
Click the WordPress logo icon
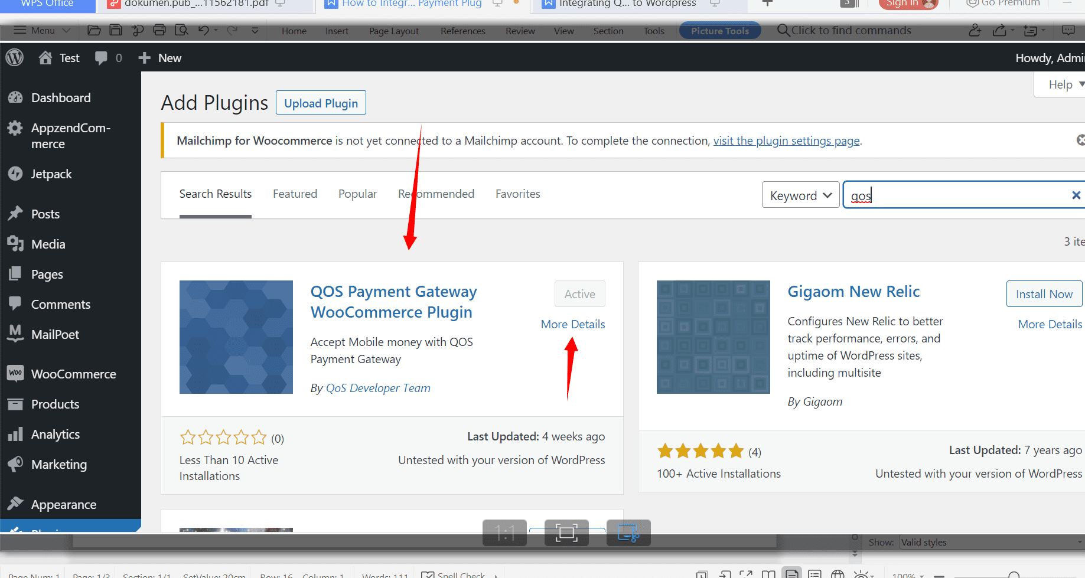click(15, 58)
